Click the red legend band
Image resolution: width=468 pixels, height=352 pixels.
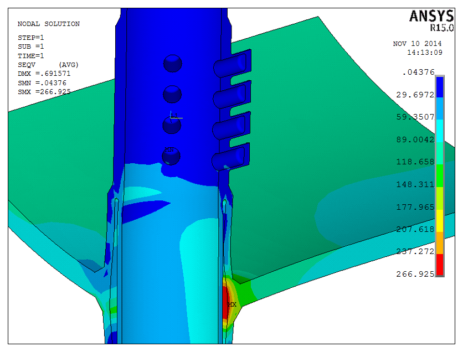pos(440,265)
